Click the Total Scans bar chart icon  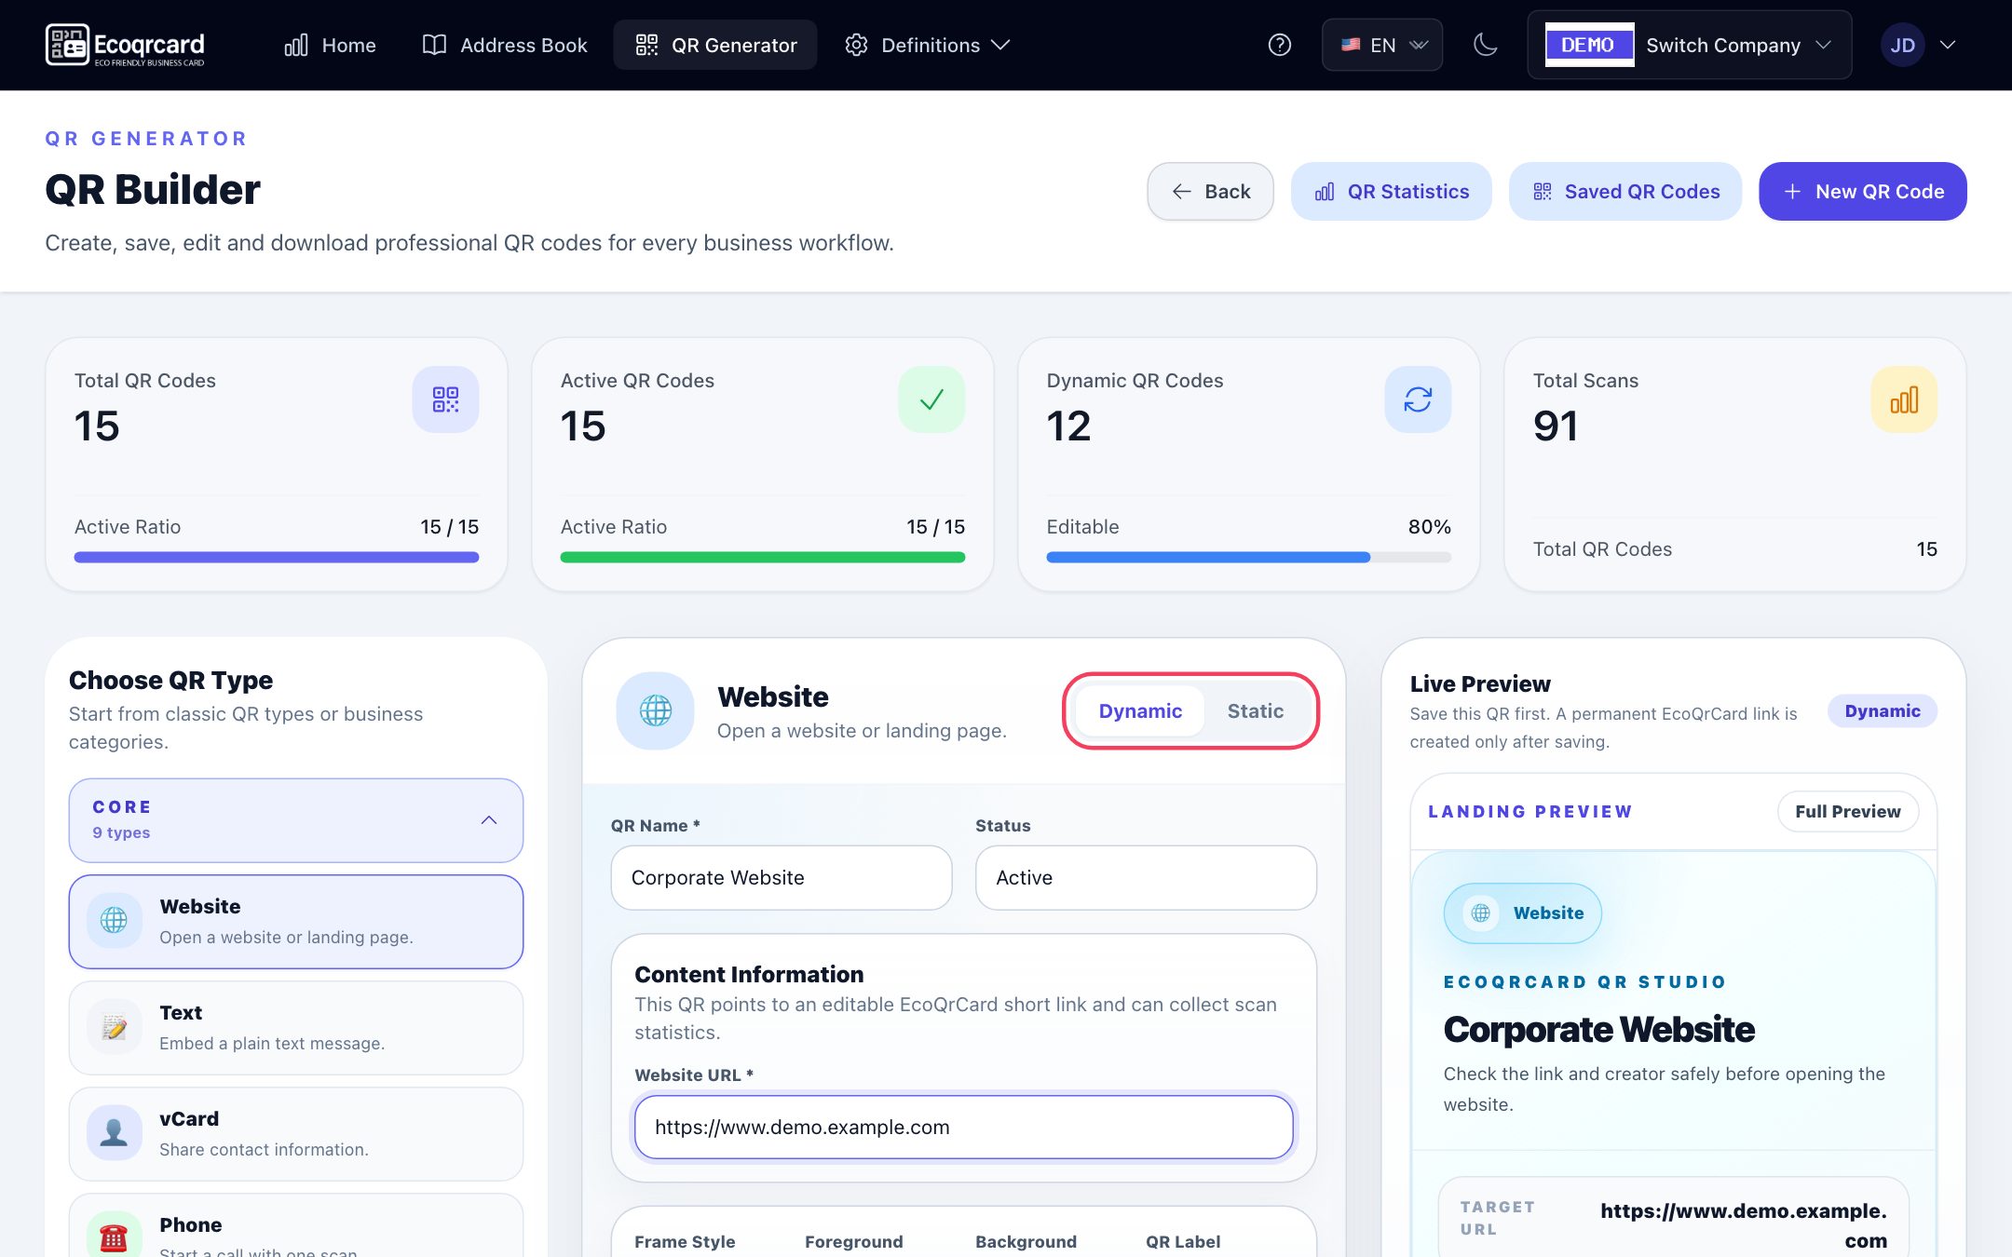point(1904,399)
